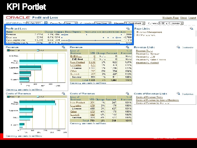The width and height of the screenshot is (197, 148).
Task: Click Forecast column header in Revenue table
Action: (x=112, y=53)
